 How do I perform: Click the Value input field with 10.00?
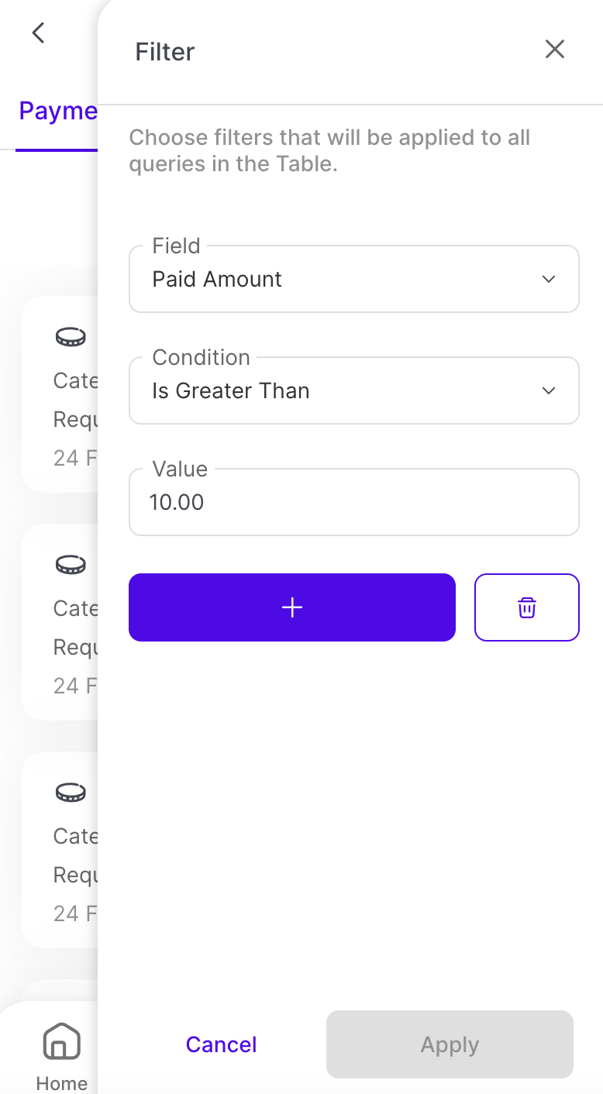coord(353,502)
